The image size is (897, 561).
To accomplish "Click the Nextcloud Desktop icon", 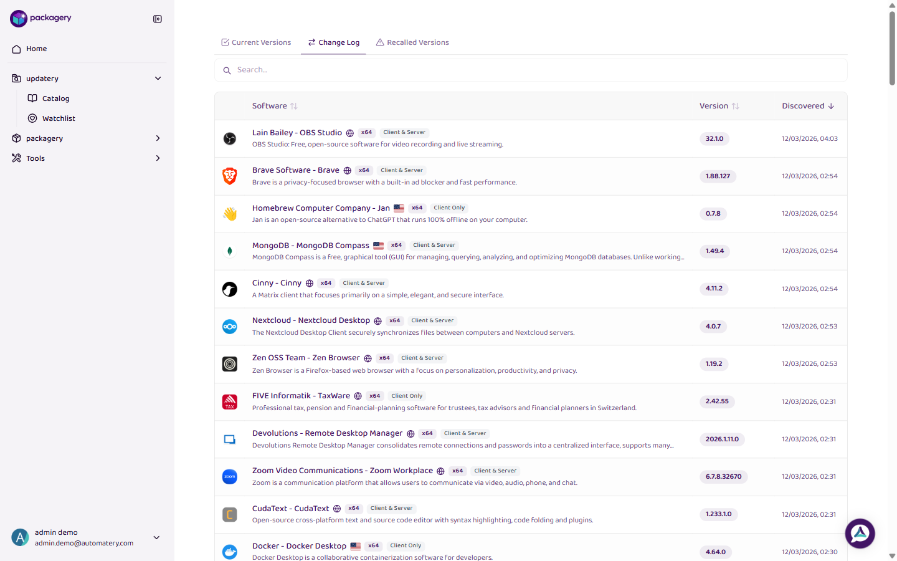I will 230,326.
